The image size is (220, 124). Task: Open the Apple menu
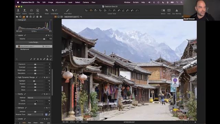18,2
